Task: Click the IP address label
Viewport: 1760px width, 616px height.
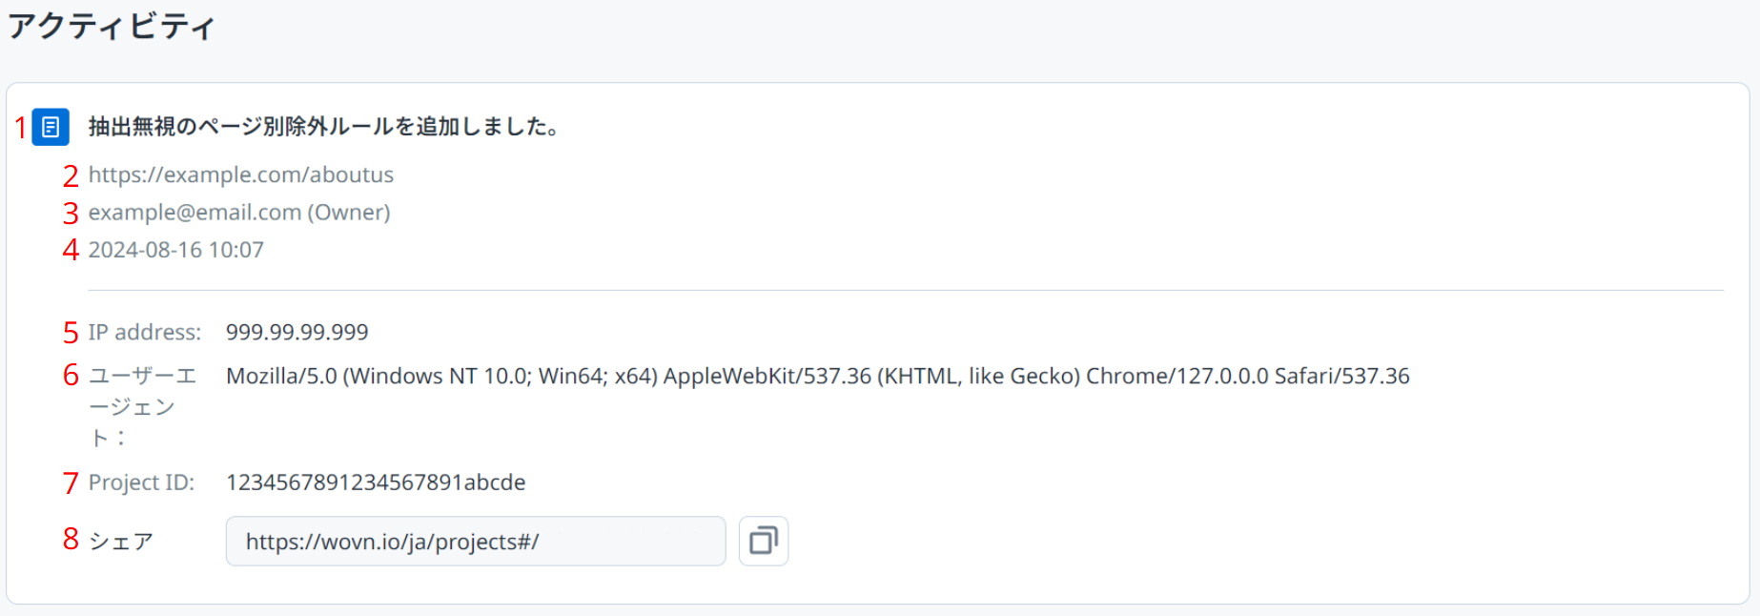Action: (x=145, y=332)
